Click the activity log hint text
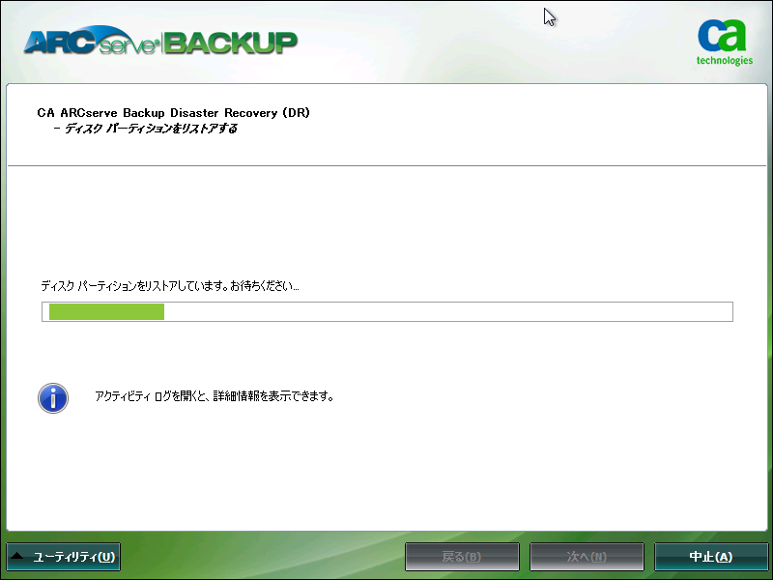This screenshot has height=580, width=773. 215,395
